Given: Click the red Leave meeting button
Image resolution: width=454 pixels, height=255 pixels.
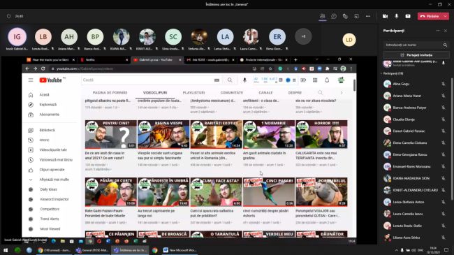Looking at the screenshot, I should 430,16.
